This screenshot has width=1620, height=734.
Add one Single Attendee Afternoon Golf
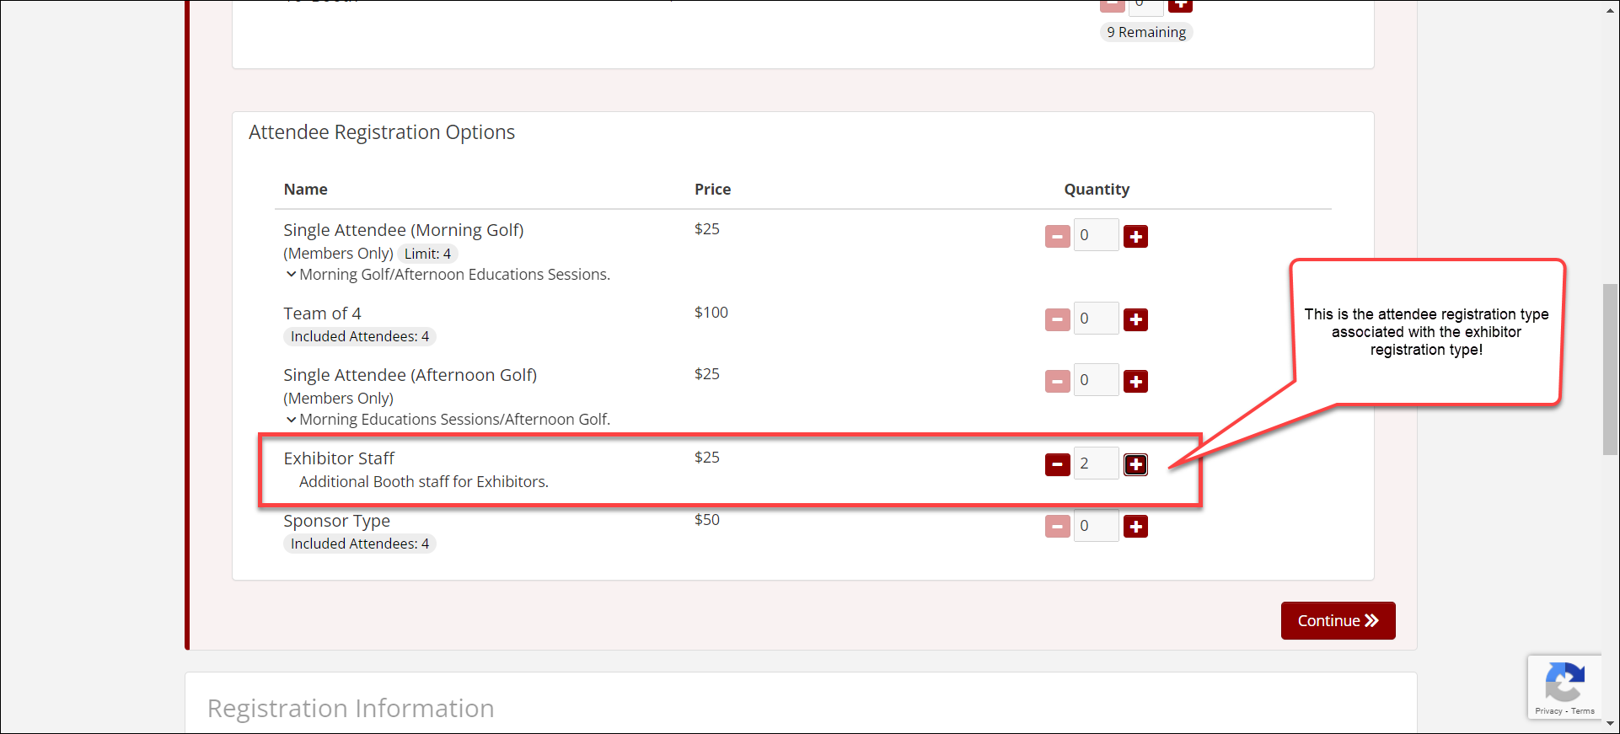pyautogui.click(x=1135, y=382)
